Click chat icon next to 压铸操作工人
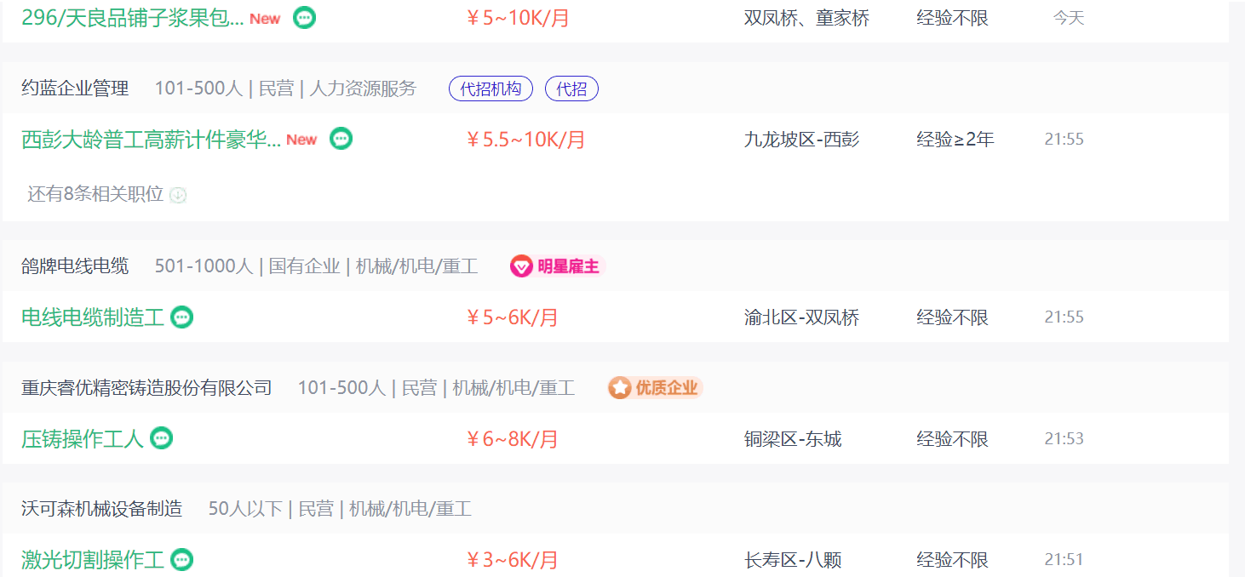 [x=162, y=438]
